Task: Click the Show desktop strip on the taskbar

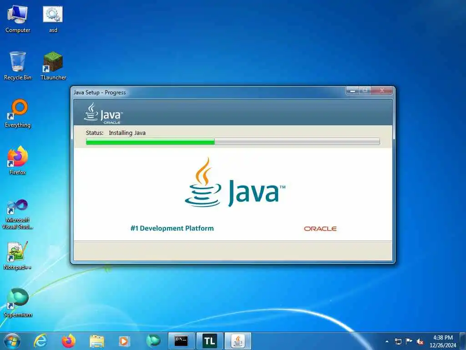Action: (463, 341)
